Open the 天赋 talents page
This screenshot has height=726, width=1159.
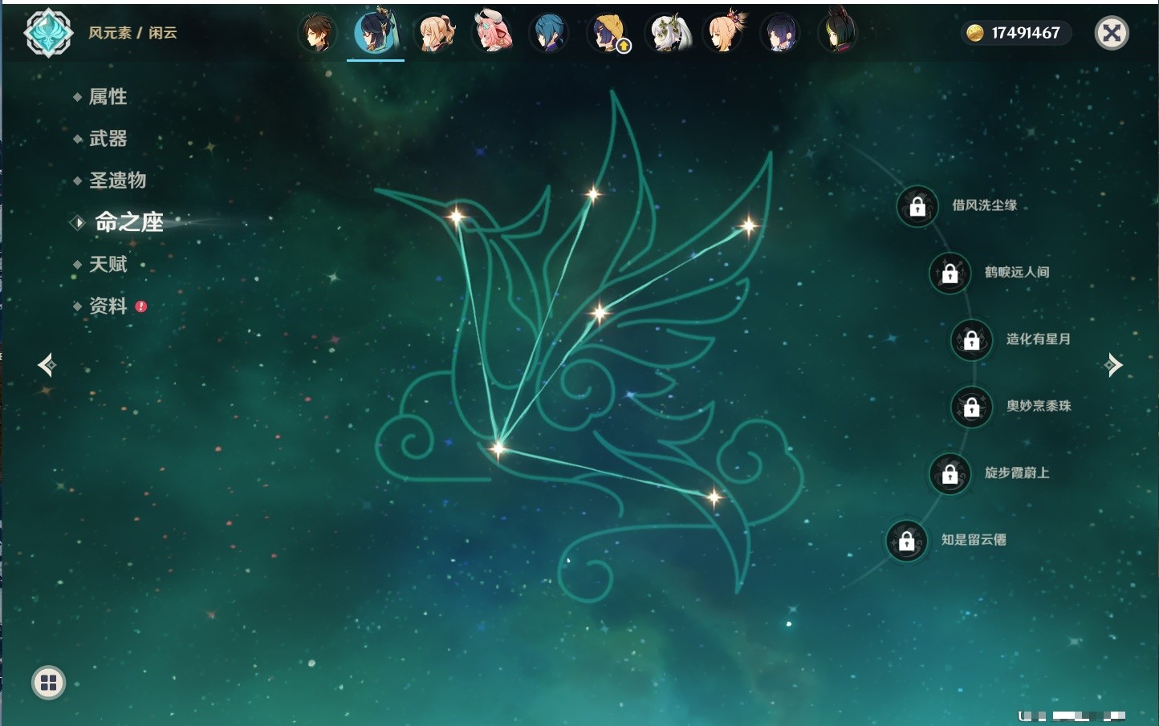[x=108, y=264]
